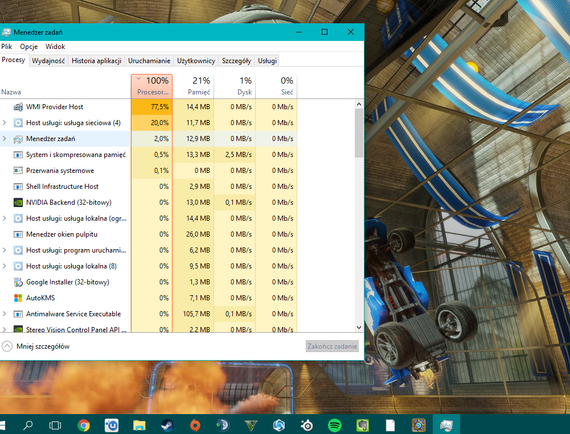
Task: Open the Plik menu
Action: coord(6,47)
